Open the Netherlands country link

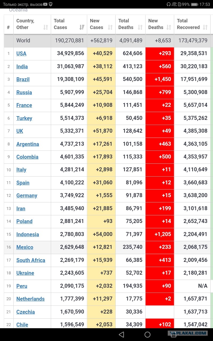pos(30,299)
